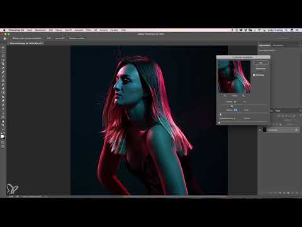The image size is (302, 227).
Task: Click the Stärke value field
Action: [x=238, y=102]
